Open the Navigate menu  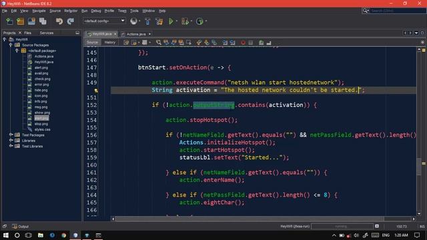[x=39, y=11]
